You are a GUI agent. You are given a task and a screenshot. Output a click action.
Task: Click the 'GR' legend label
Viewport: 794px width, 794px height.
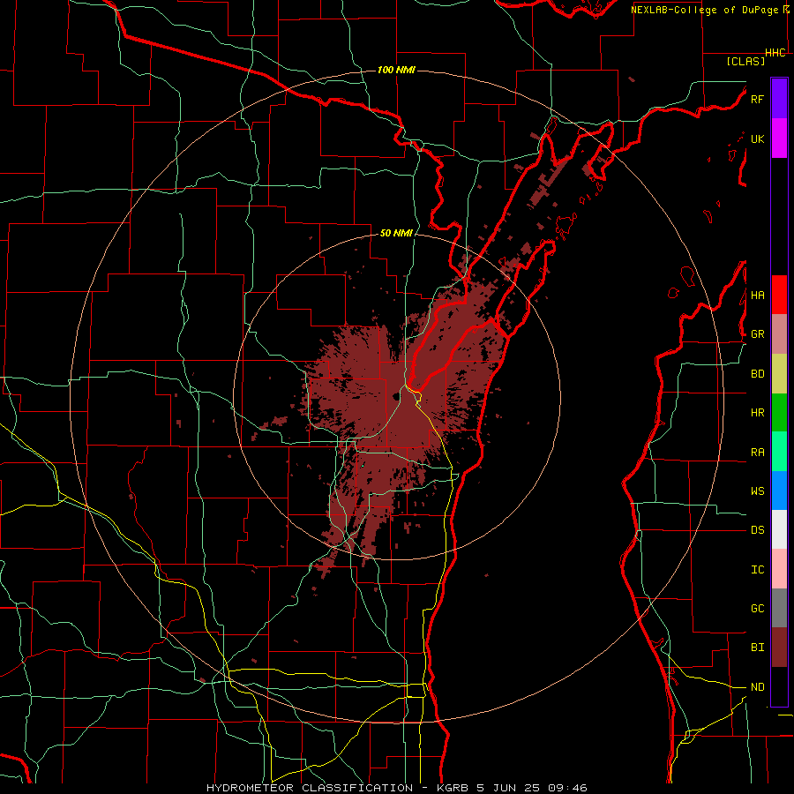click(757, 334)
